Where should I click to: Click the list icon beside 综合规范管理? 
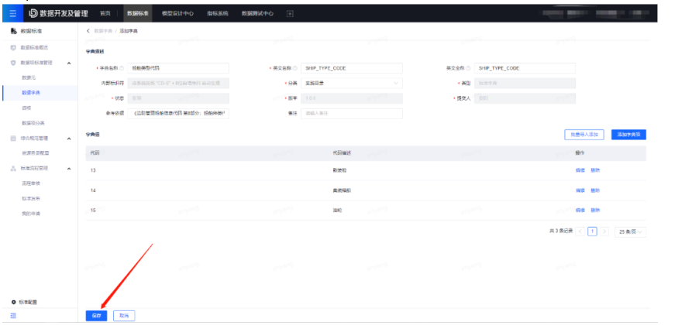13,138
